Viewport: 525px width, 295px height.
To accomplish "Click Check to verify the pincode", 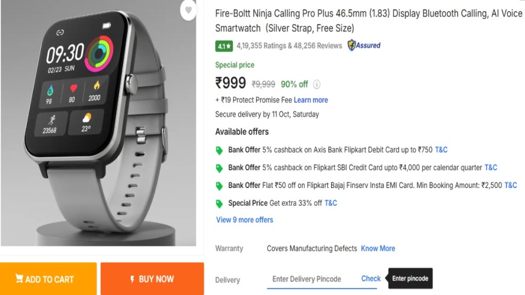I will click(371, 279).
